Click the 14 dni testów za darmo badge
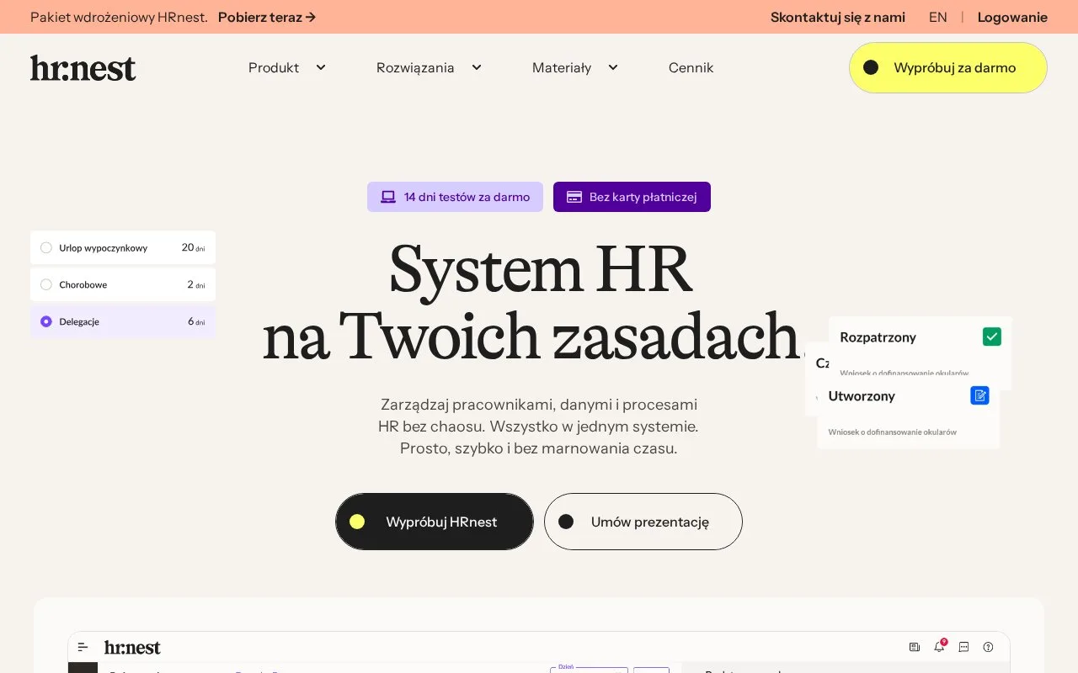Viewport: 1078px width, 673px height. click(455, 197)
